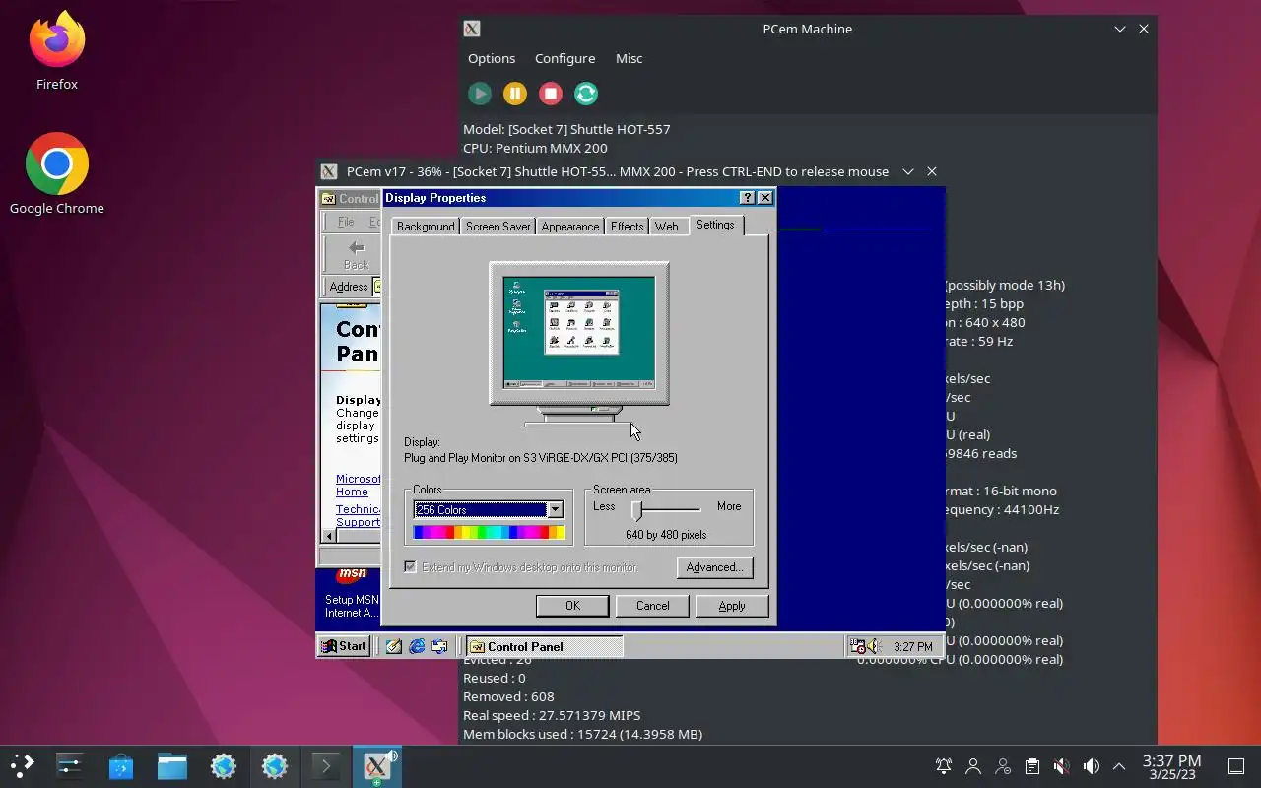Open the KDE application launcher
Image resolution: width=1261 pixels, height=788 pixels.
click(x=22, y=765)
